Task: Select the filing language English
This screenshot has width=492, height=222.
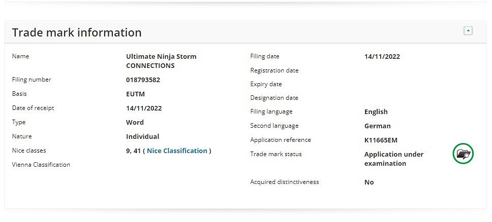Action: click(x=376, y=112)
